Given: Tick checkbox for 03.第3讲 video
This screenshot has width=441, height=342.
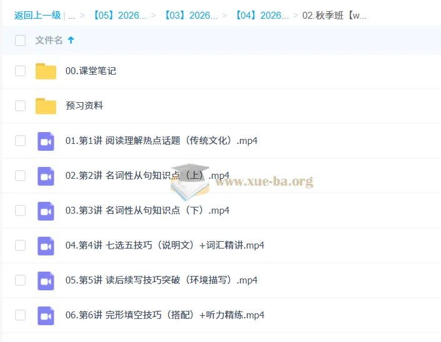Looking at the screenshot, I should [20, 210].
